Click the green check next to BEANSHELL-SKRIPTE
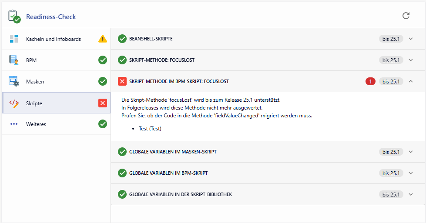 click(x=122, y=39)
